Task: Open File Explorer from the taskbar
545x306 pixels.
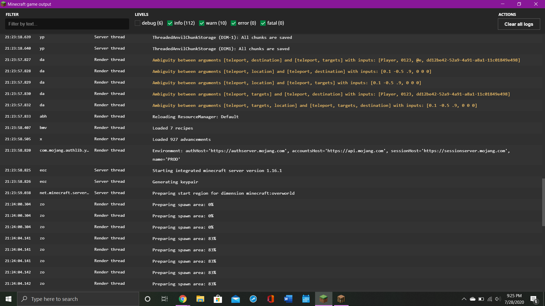Action: click(x=200, y=299)
